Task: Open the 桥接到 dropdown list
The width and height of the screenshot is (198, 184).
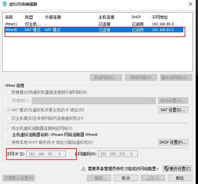Action: (x=94, y=101)
